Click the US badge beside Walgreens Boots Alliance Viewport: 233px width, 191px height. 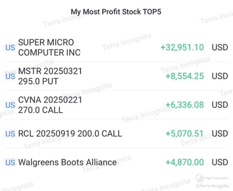click(x=10, y=162)
